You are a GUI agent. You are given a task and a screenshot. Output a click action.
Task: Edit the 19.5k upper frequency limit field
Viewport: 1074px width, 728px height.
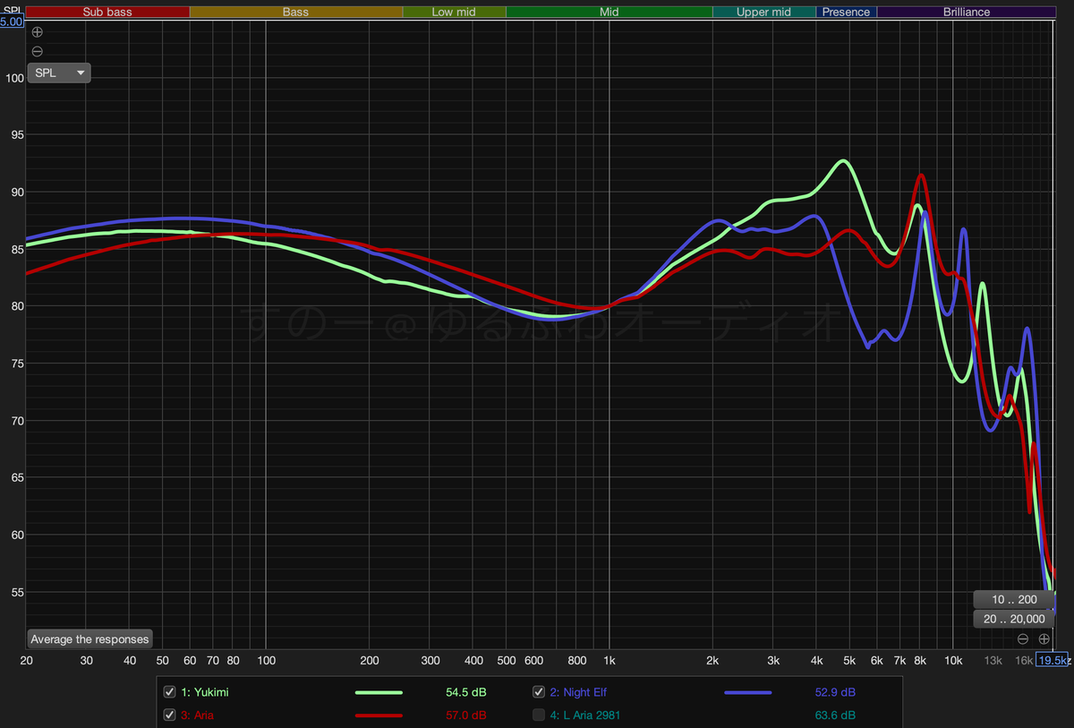[1051, 661]
